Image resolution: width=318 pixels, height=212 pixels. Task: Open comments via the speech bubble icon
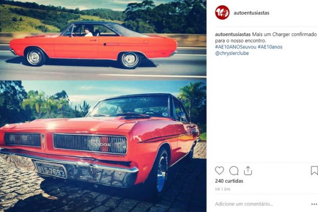[234, 171]
